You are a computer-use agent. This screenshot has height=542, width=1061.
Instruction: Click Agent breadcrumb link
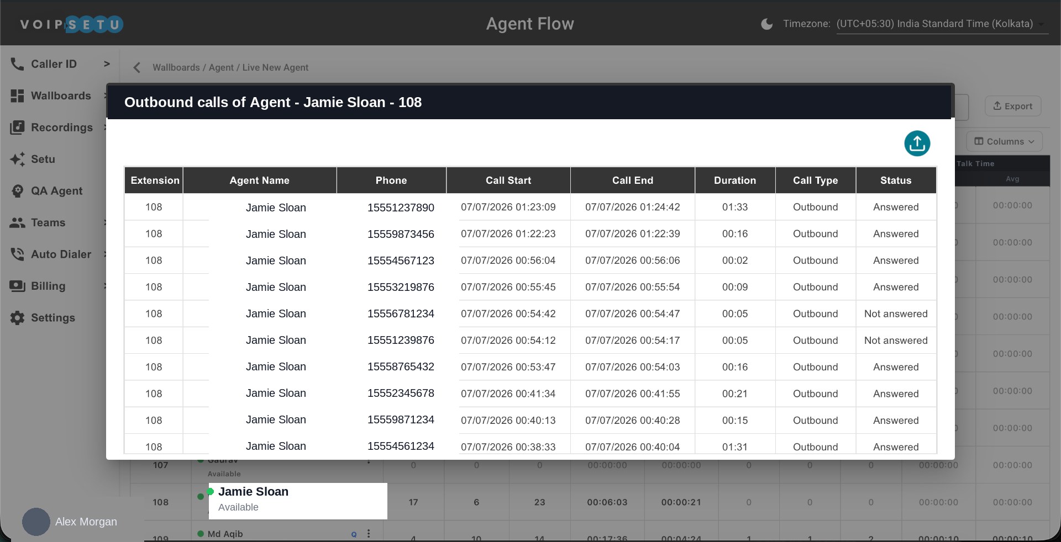pyautogui.click(x=221, y=67)
